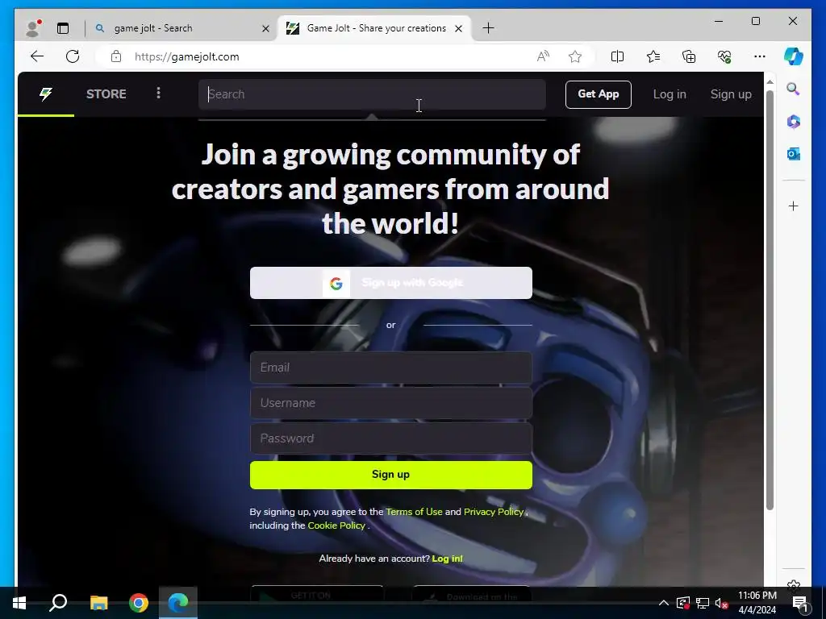The width and height of the screenshot is (826, 619).
Task: Open the Copilot sidebar
Action: pyautogui.click(x=794, y=56)
